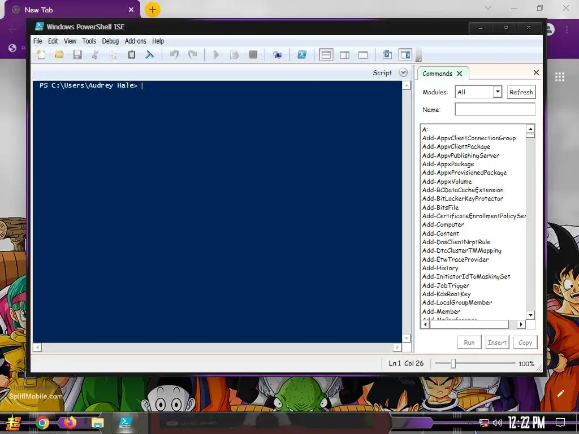Click the Paste clipboard icon
The width and height of the screenshot is (579, 434).
[131, 55]
